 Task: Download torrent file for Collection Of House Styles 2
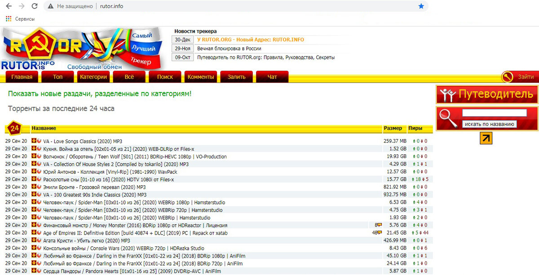pyautogui.click(x=34, y=164)
